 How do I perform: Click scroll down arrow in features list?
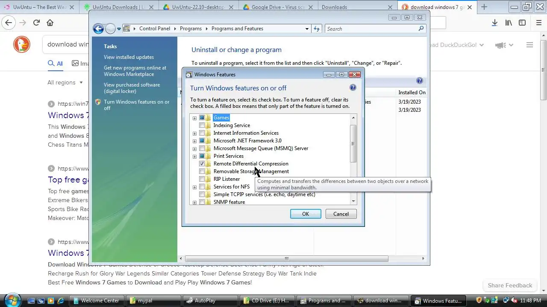(353, 201)
